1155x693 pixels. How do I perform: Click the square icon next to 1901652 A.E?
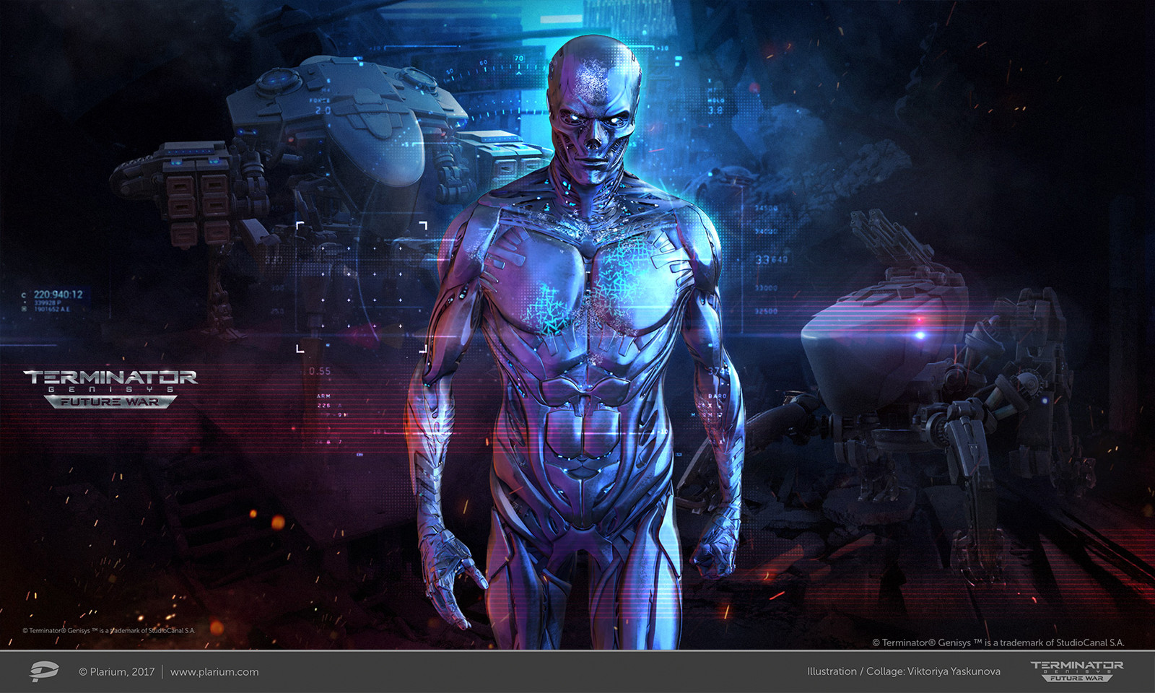coord(23,309)
